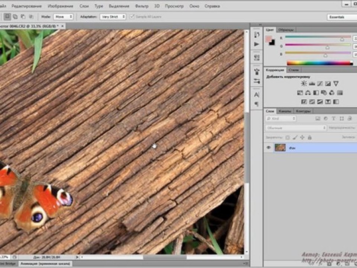The image size is (357, 268).
Task: Toggle the pixel layers filter
Action: pos(318,118)
